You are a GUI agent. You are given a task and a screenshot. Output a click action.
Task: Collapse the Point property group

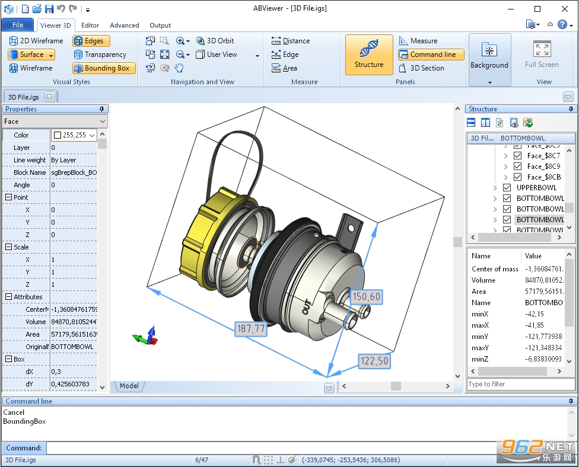click(8, 197)
